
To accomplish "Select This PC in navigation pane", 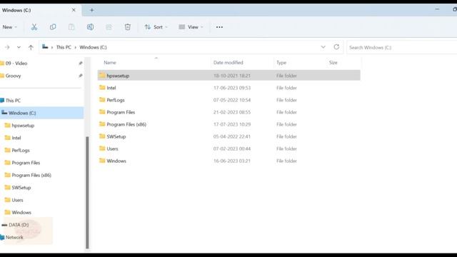I will pyautogui.click(x=13, y=101).
